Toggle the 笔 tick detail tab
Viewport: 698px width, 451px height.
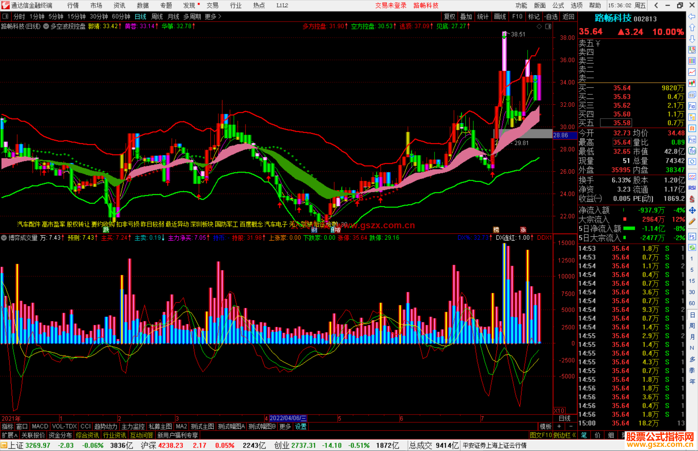pos(584,435)
